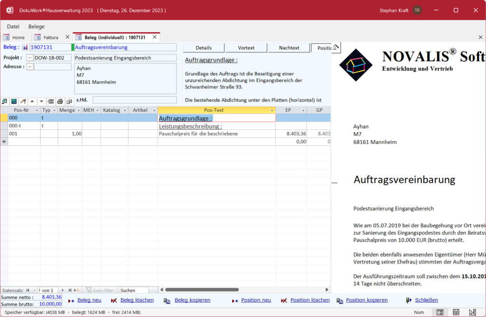Switch to Datasheet view in the status bar
The height and width of the screenshot is (317, 486).
456,312
